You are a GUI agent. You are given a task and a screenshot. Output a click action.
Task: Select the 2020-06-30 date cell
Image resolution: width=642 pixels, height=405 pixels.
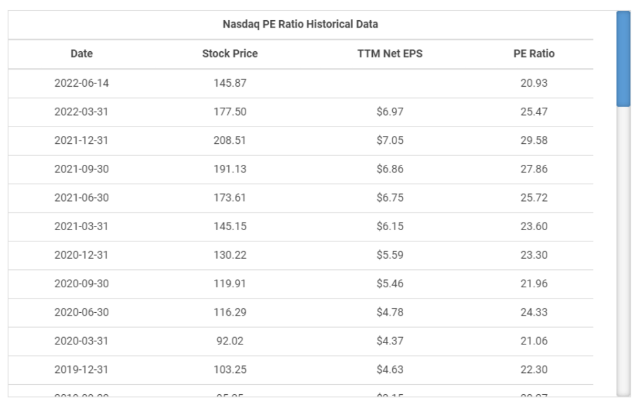coord(81,312)
